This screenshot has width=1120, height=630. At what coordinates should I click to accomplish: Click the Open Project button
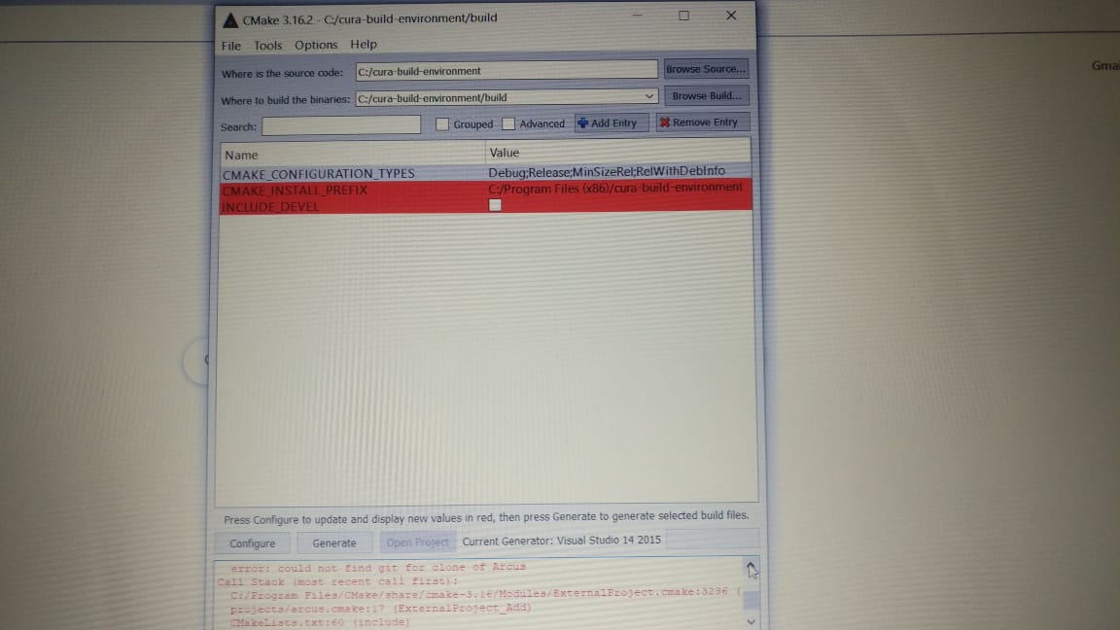(x=418, y=542)
